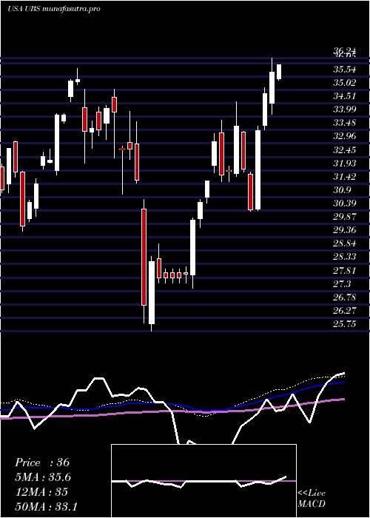Select the 29.36 price axis label
Image resolution: width=370 pixels, height=518 pixels.
coord(344,230)
